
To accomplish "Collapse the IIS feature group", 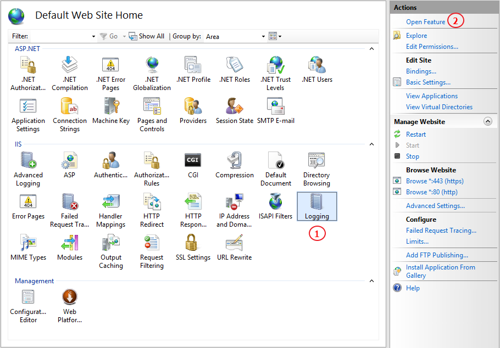I will pyautogui.click(x=372, y=144).
